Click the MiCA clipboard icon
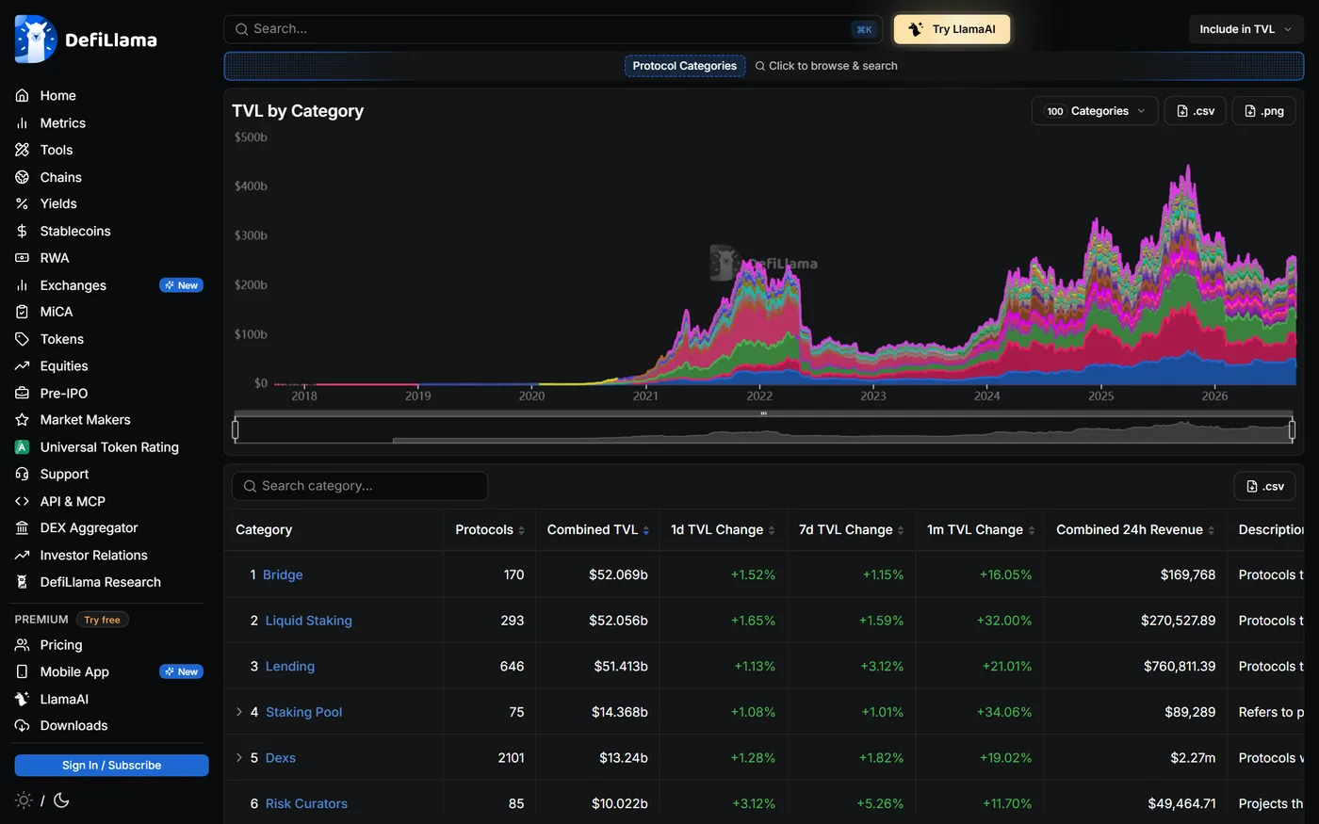The width and height of the screenshot is (1319, 824). 22,312
